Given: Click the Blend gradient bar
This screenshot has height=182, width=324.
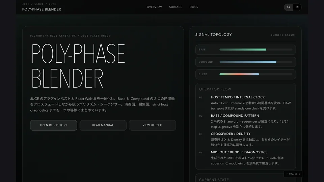Looking at the screenshot, I should pos(256,74).
